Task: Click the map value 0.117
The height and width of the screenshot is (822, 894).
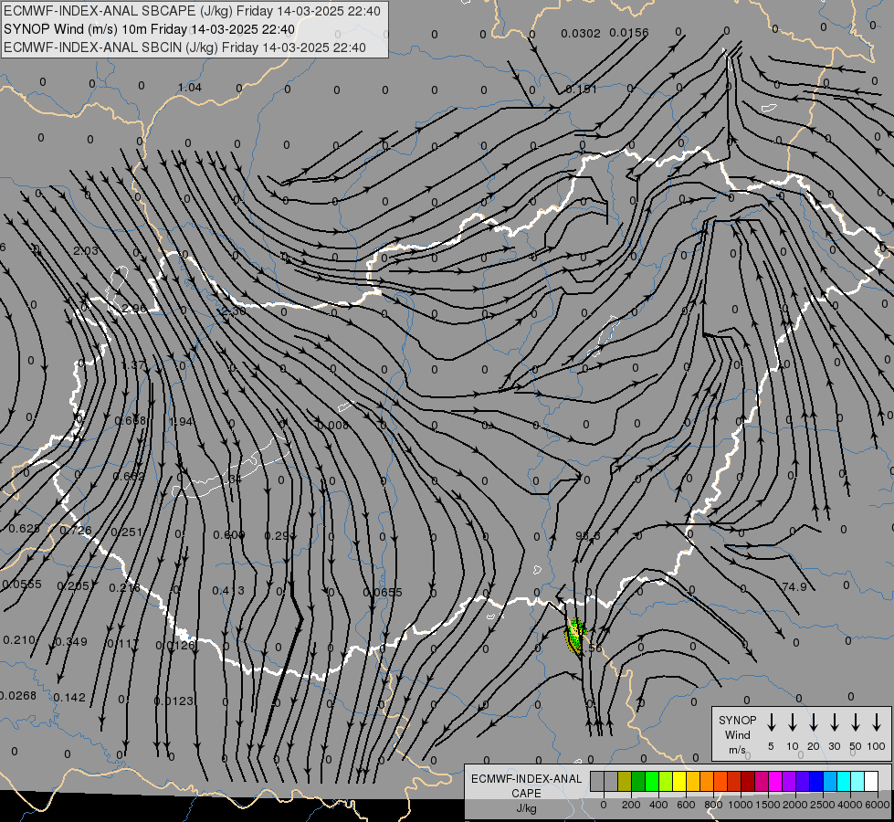Action: pyautogui.click(x=122, y=644)
